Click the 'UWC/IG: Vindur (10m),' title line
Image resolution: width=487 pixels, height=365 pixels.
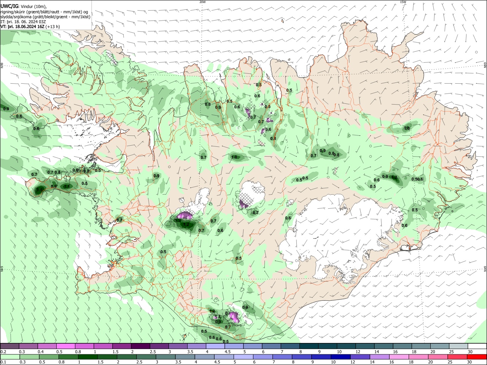pos(24,6)
